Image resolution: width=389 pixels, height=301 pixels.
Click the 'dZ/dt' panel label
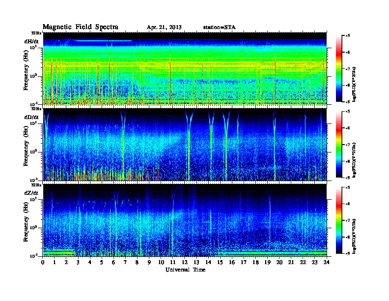pos(31,193)
